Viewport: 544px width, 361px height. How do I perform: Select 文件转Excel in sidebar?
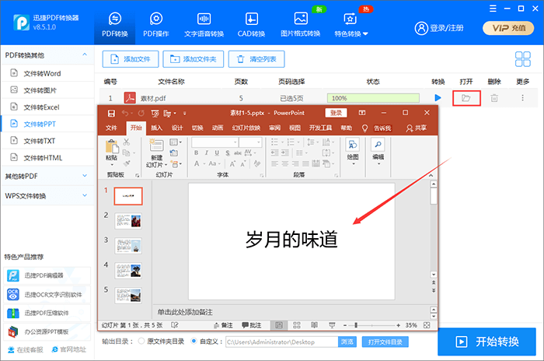click(x=47, y=107)
